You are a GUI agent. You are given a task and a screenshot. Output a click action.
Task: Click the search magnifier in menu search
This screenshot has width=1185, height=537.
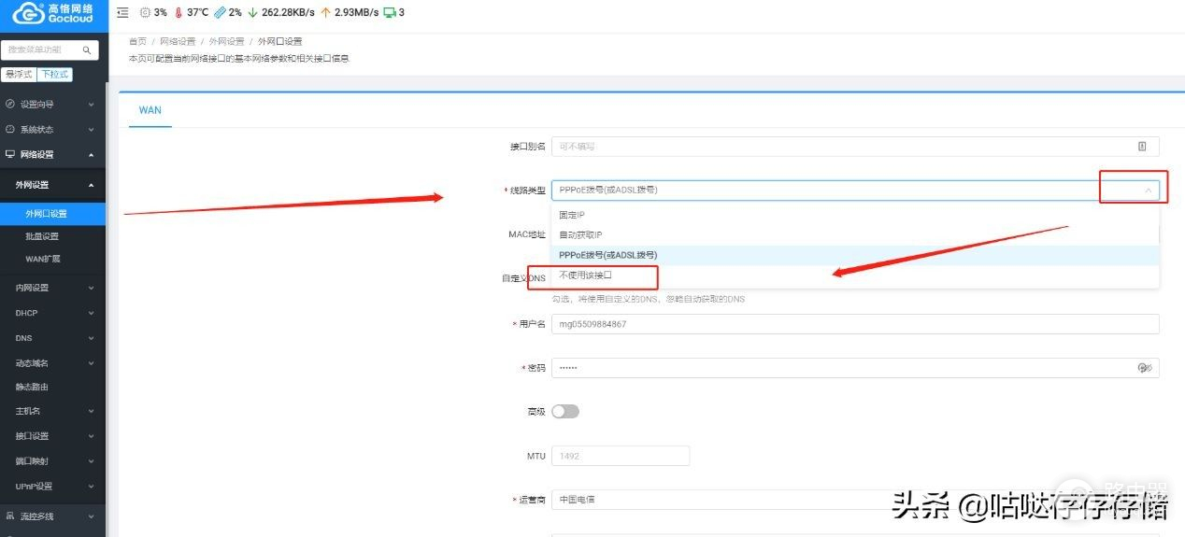tap(87, 50)
